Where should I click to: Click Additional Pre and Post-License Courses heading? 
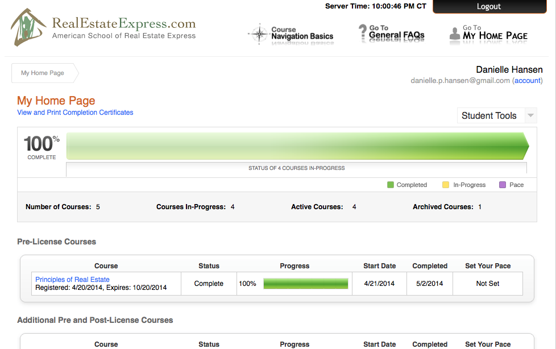95,320
